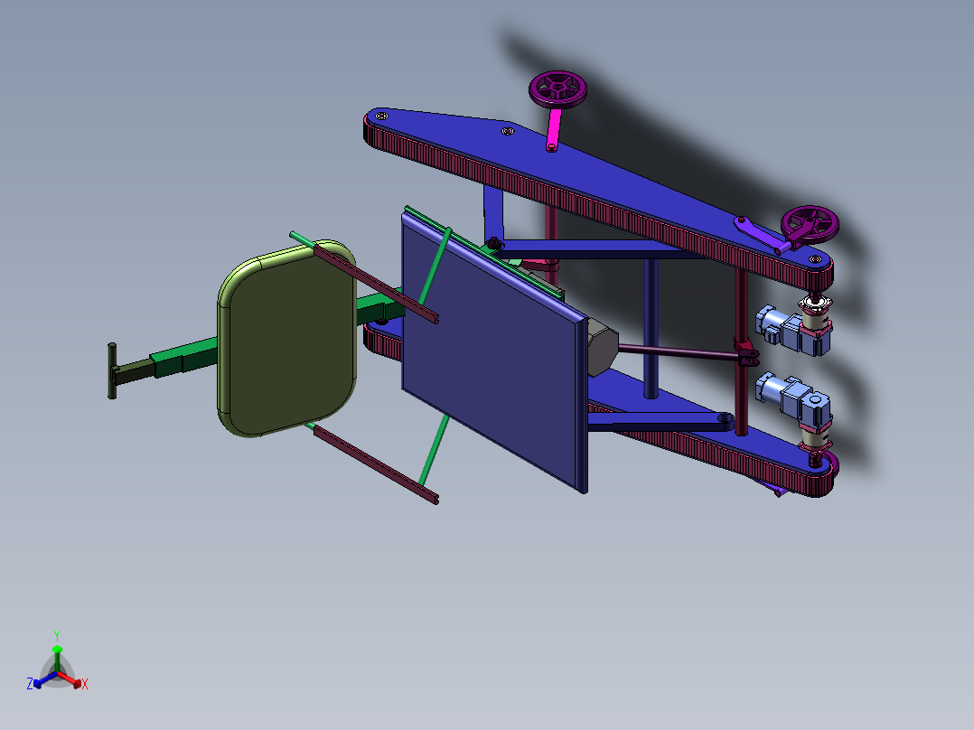Select the gray hexagonal block behind plate
The height and width of the screenshot is (730, 974).
pos(602,347)
